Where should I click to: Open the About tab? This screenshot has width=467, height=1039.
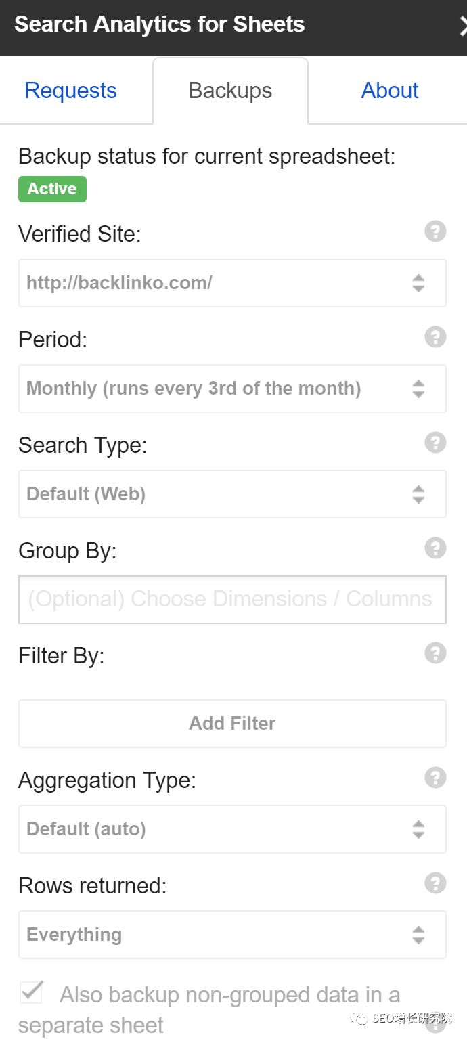coord(390,91)
